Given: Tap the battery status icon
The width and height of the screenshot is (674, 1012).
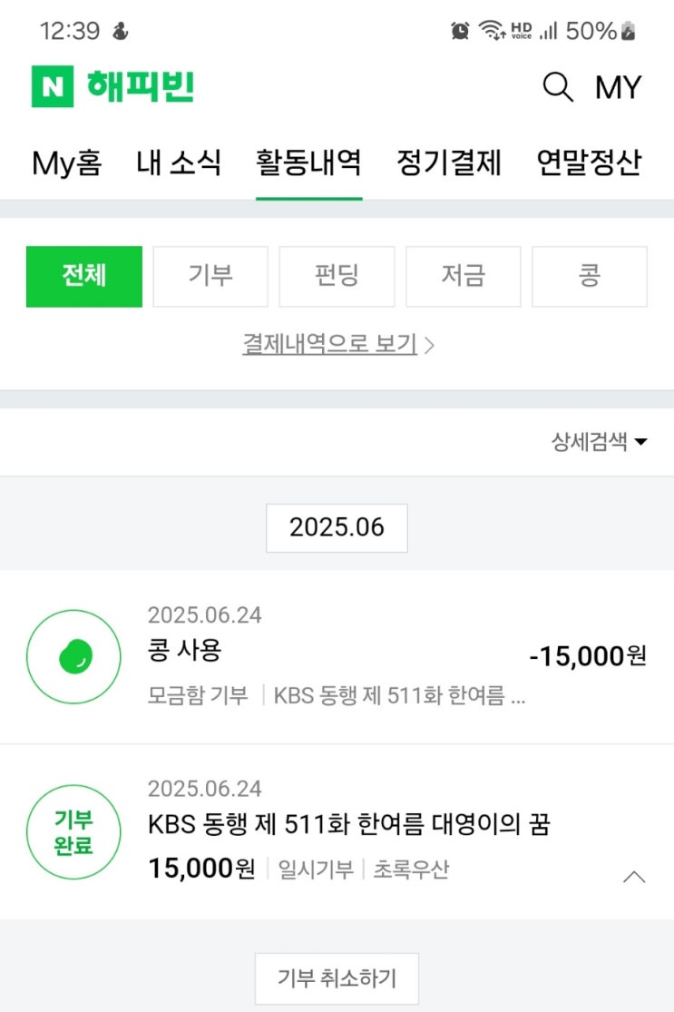Looking at the screenshot, I should pos(628,31).
